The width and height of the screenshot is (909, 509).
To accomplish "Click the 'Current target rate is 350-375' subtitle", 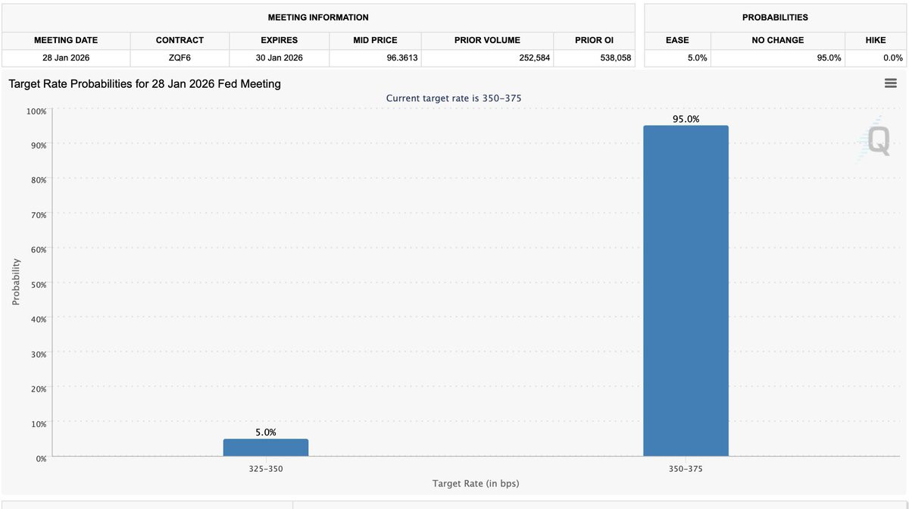I will point(454,98).
